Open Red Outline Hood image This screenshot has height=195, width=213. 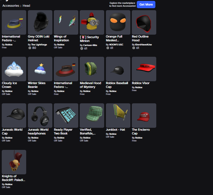click(x=144, y=22)
